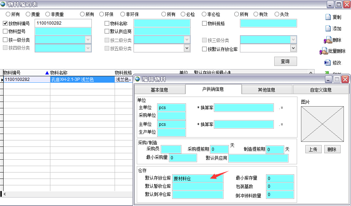Click the 删除 (delete) icon in sidebar
The image size is (351, 206).
[x=327, y=40]
